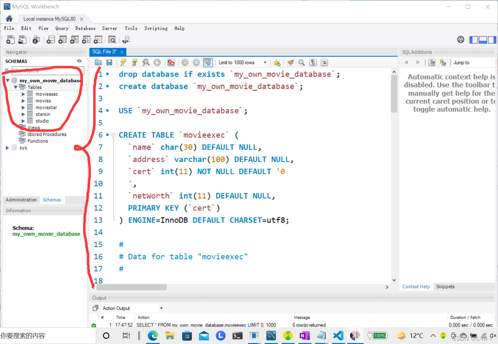
Task: Expand the studio table
Action: 23,121
